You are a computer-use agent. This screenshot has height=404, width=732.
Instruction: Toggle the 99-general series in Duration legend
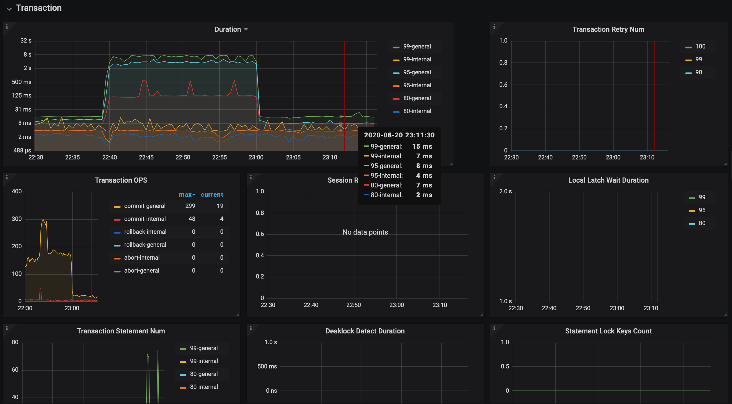click(x=417, y=46)
